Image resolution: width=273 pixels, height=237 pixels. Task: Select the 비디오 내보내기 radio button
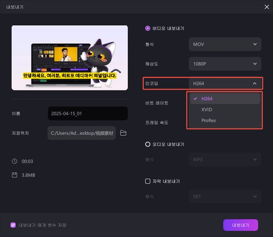(147, 28)
